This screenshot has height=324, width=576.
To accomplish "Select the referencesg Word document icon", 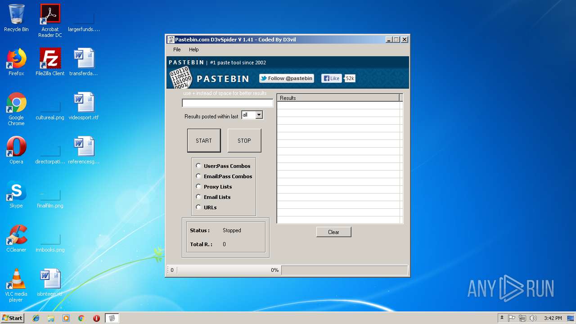I will [x=84, y=150].
